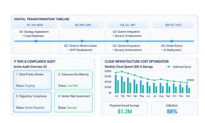Click the green July bar
The height and width of the screenshot is (123, 205).
[x=156, y=90]
